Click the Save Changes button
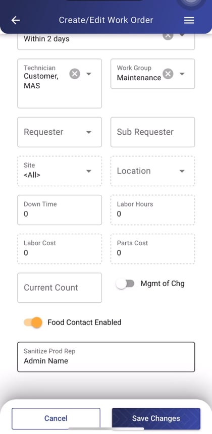 click(x=156, y=418)
